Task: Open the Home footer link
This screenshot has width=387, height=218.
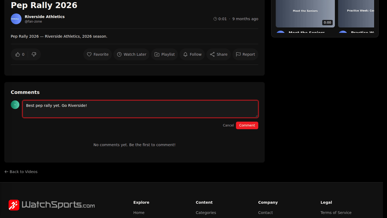Action: pos(139,213)
